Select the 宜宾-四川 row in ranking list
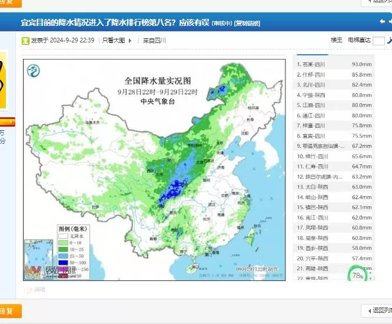 tap(334, 135)
